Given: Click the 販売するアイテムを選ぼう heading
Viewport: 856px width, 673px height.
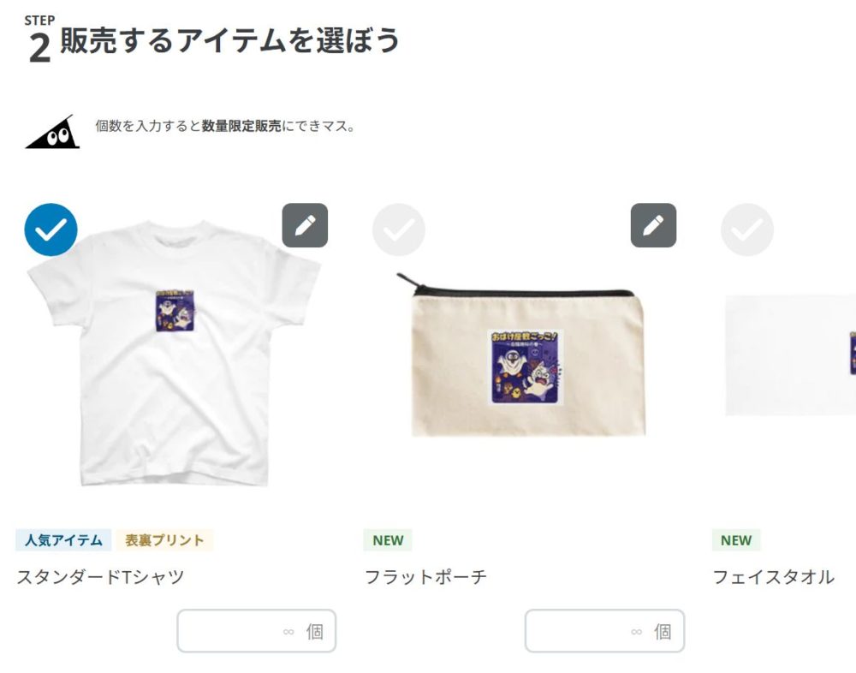Looking at the screenshot, I should [x=229, y=40].
